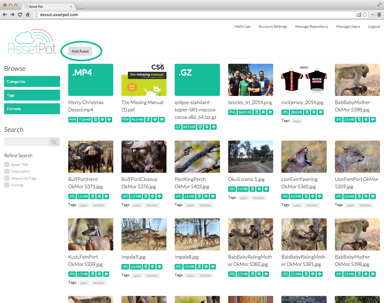Expand the Formats browse section
Screen dimensions: 384x303
(x=32, y=109)
